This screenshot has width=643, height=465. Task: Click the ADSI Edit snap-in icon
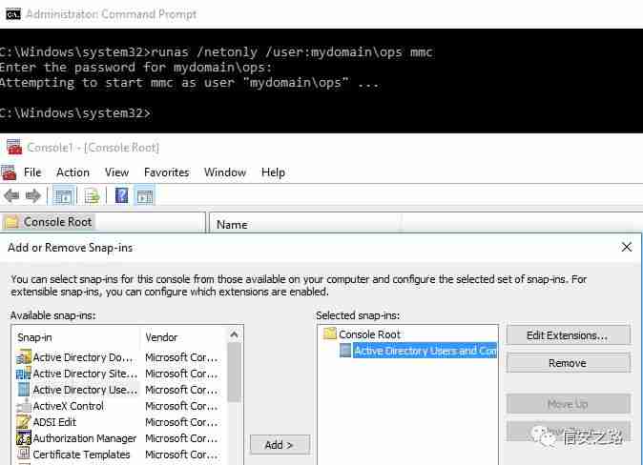tap(24, 421)
